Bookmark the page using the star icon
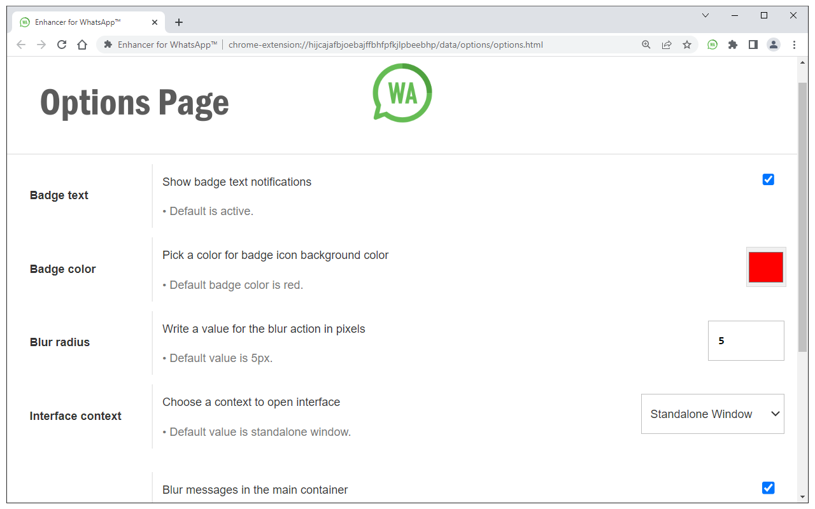The image size is (815, 509). pos(687,45)
